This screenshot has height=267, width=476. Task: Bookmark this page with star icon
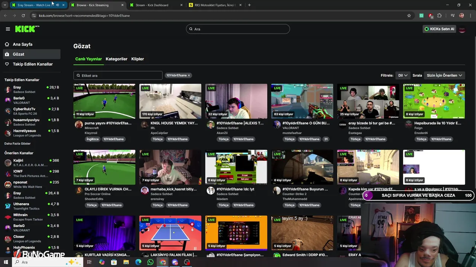click(x=409, y=16)
